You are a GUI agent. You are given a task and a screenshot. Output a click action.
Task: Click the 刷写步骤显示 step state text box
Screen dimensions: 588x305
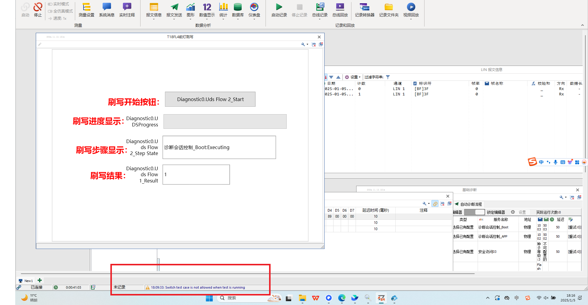[219, 147]
